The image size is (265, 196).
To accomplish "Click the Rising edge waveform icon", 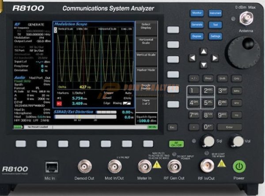I will pos(127,103).
